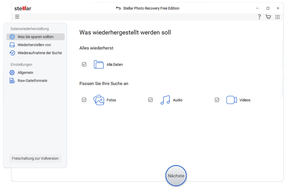This screenshot has height=190, width=287.
Task: Open Wiederherstellen von in sidebar
Action: tap(34, 45)
